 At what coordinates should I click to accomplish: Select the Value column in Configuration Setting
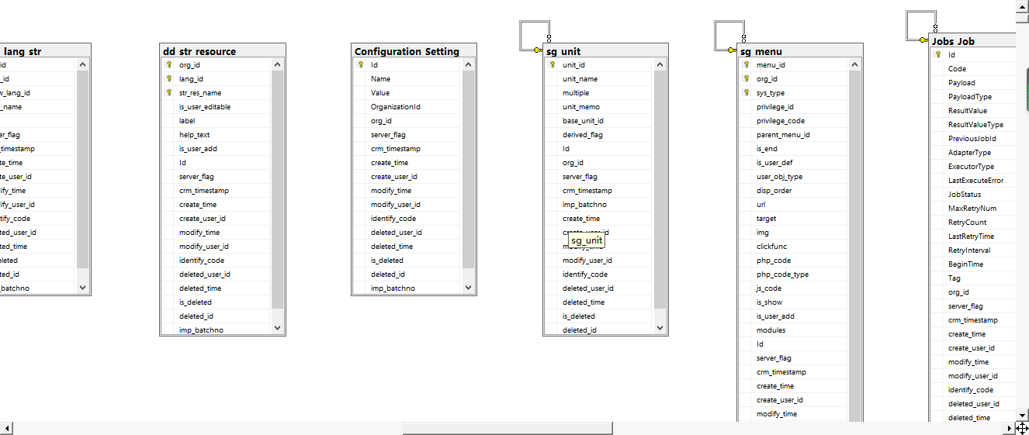click(x=407, y=93)
